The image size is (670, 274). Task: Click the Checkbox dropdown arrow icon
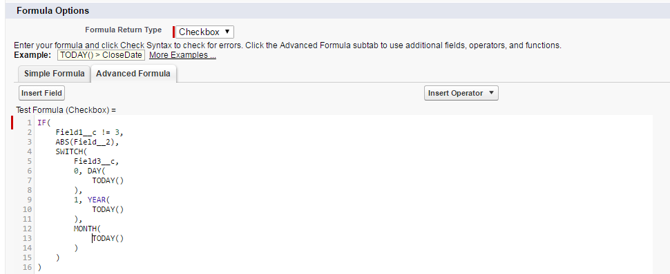227,32
